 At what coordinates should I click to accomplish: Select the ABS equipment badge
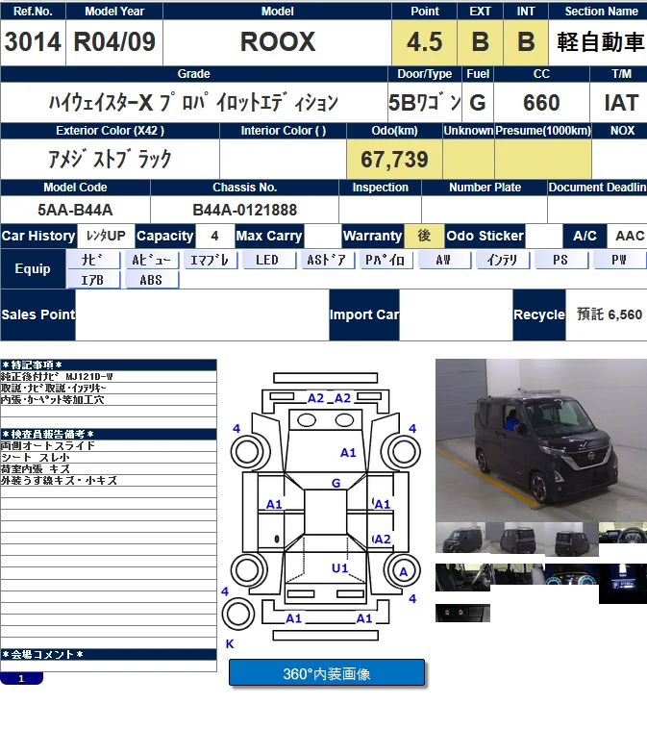151,280
